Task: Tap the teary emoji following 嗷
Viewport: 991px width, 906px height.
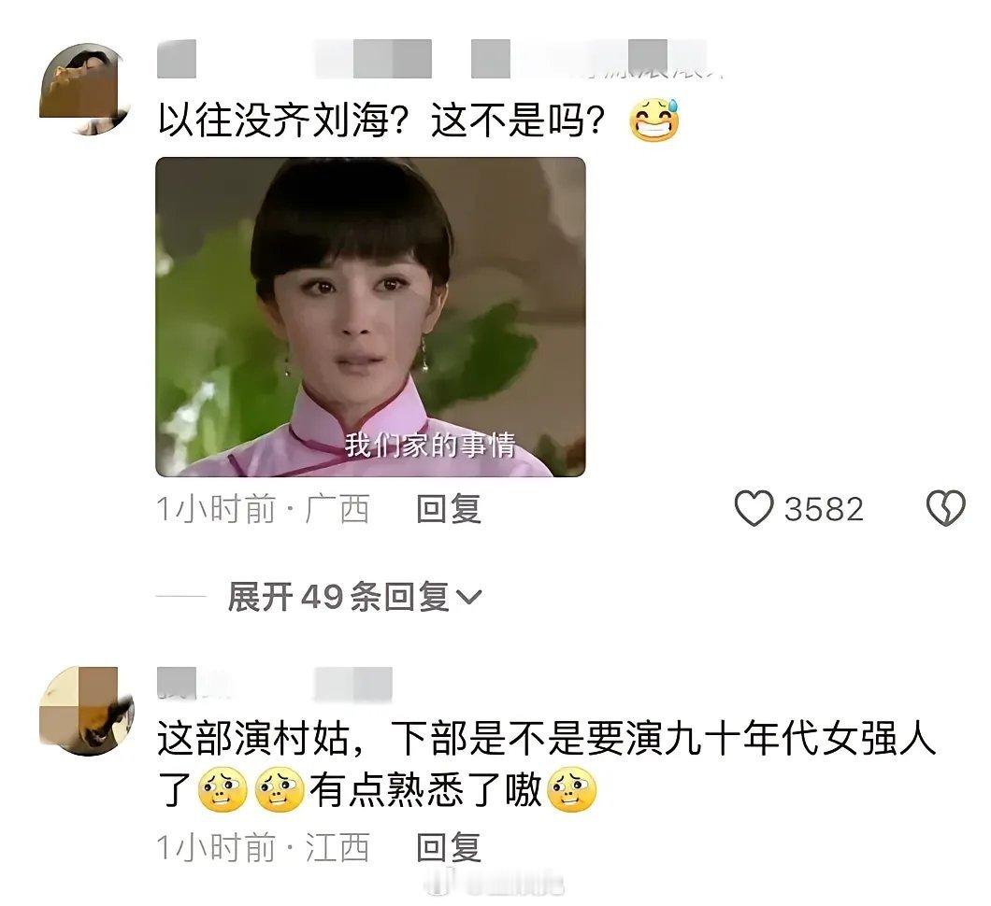Action: pyautogui.click(x=571, y=790)
